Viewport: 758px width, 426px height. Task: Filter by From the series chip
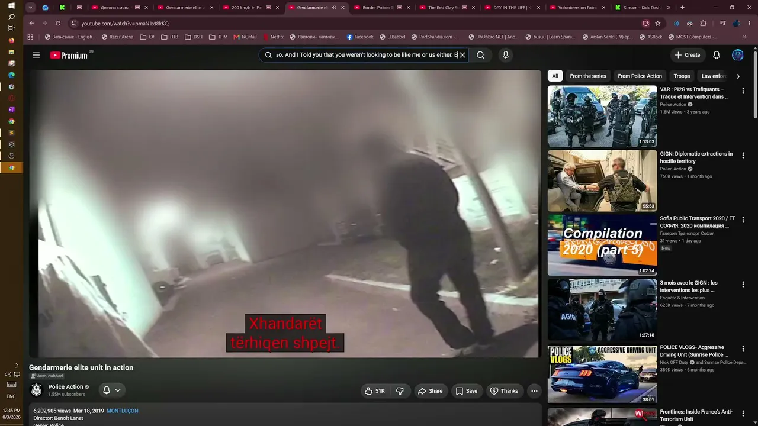click(588, 76)
